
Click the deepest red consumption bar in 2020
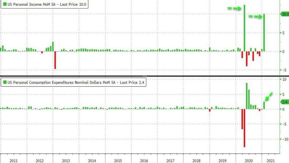click(245, 128)
